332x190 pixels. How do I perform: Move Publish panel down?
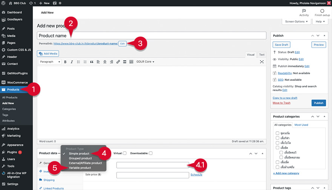point(318,36)
